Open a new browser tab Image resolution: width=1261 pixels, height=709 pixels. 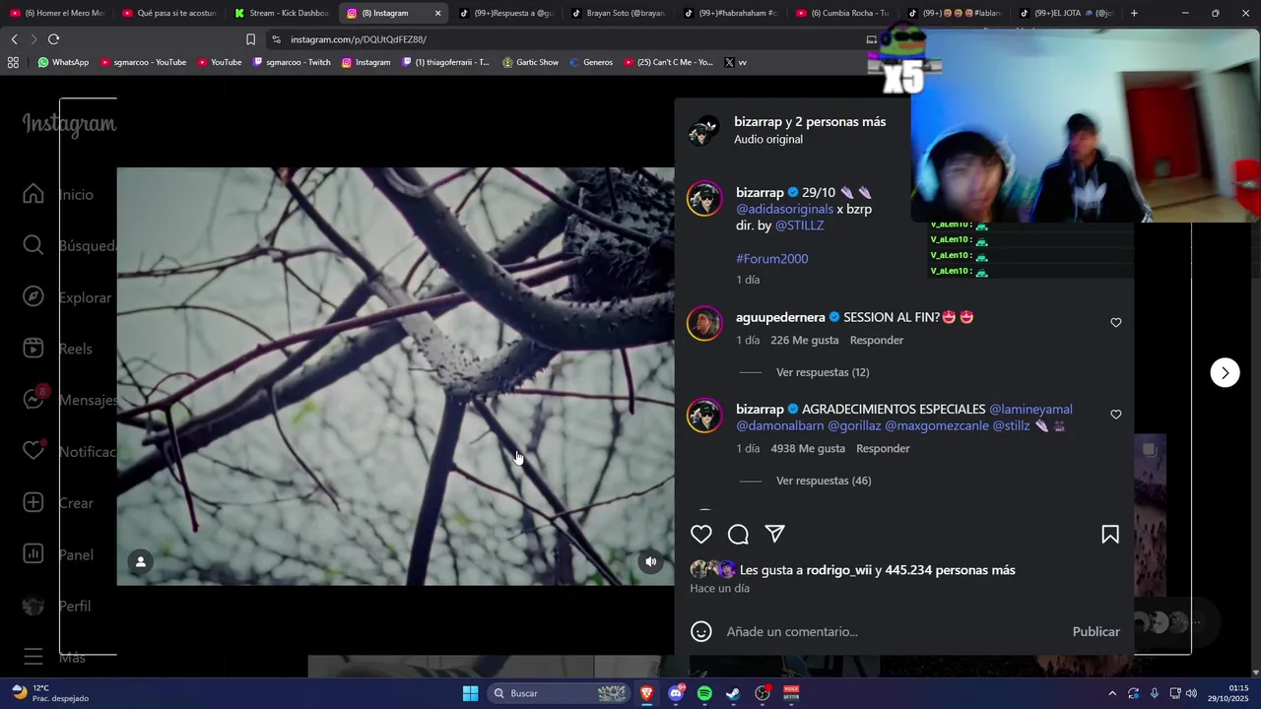click(x=1134, y=13)
